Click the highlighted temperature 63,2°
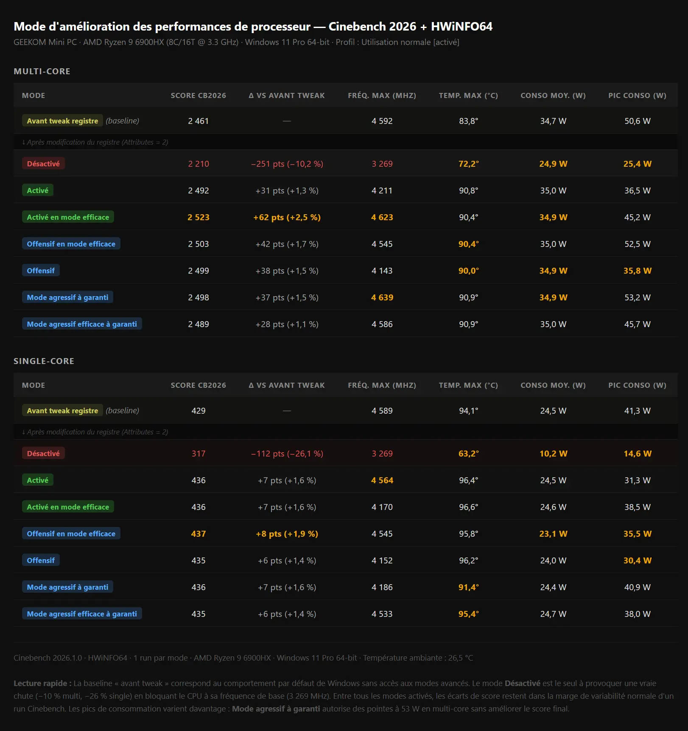Image resolution: width=688 pixels, height=731 pixels. click(x=468, y=454)
